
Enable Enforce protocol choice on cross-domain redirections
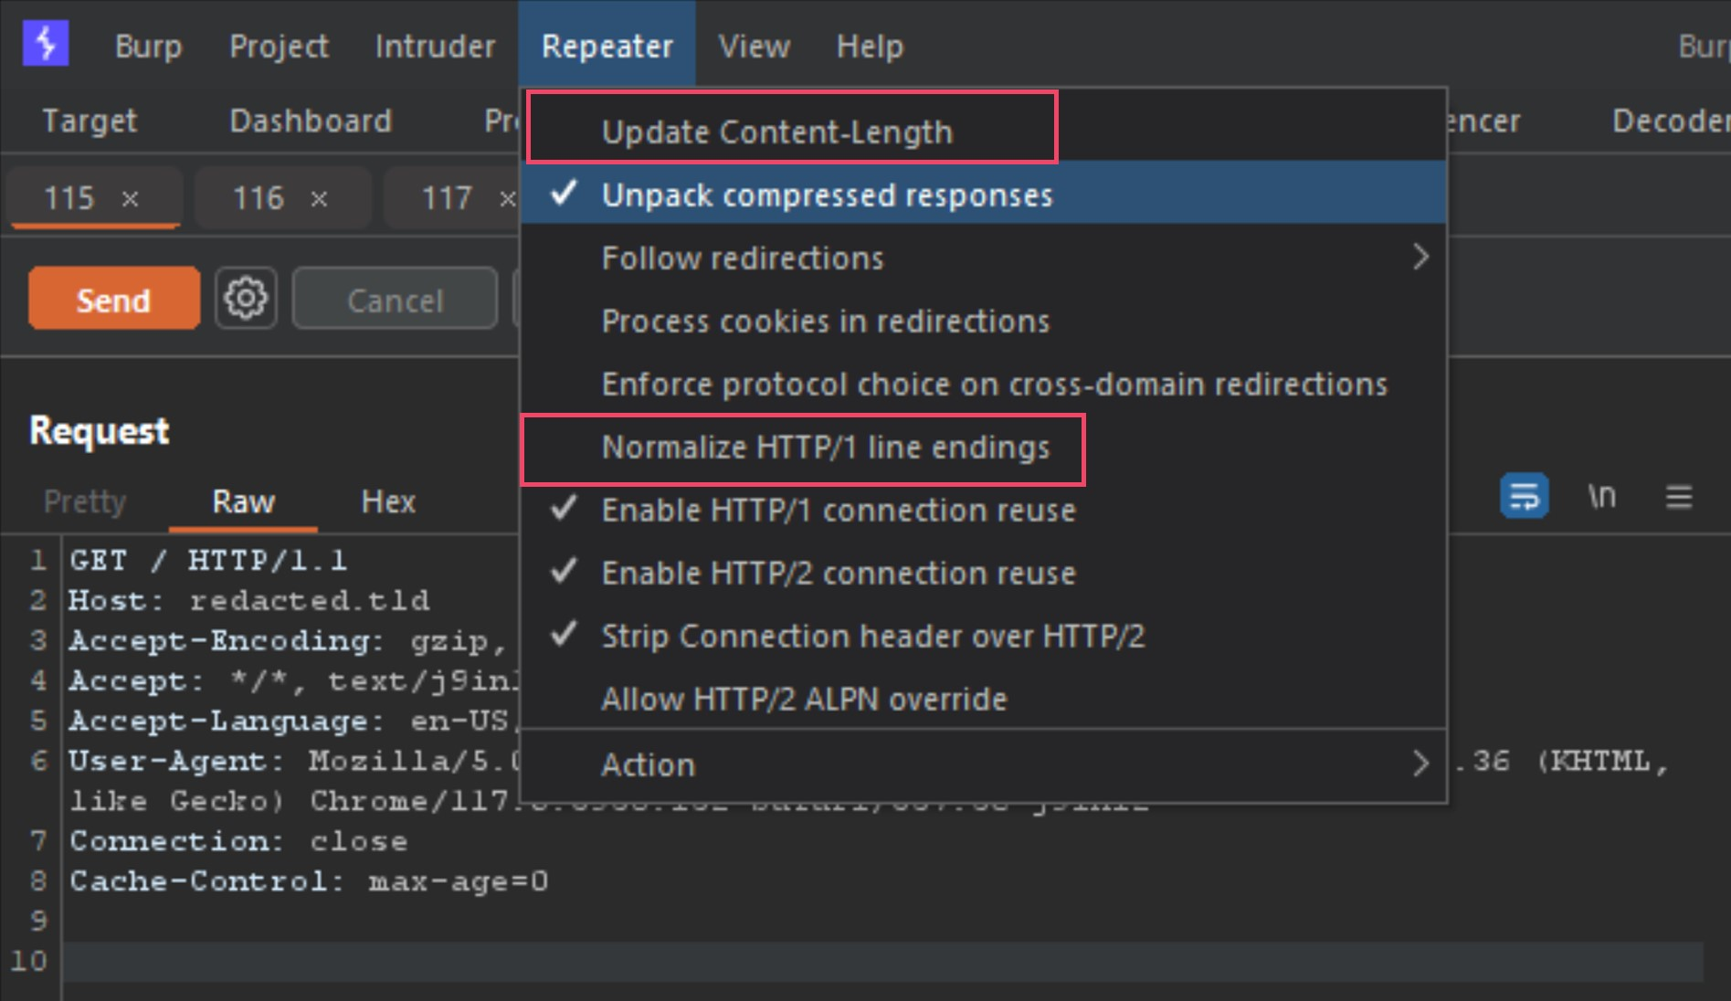pyautogui.click(x=984, y=384)
